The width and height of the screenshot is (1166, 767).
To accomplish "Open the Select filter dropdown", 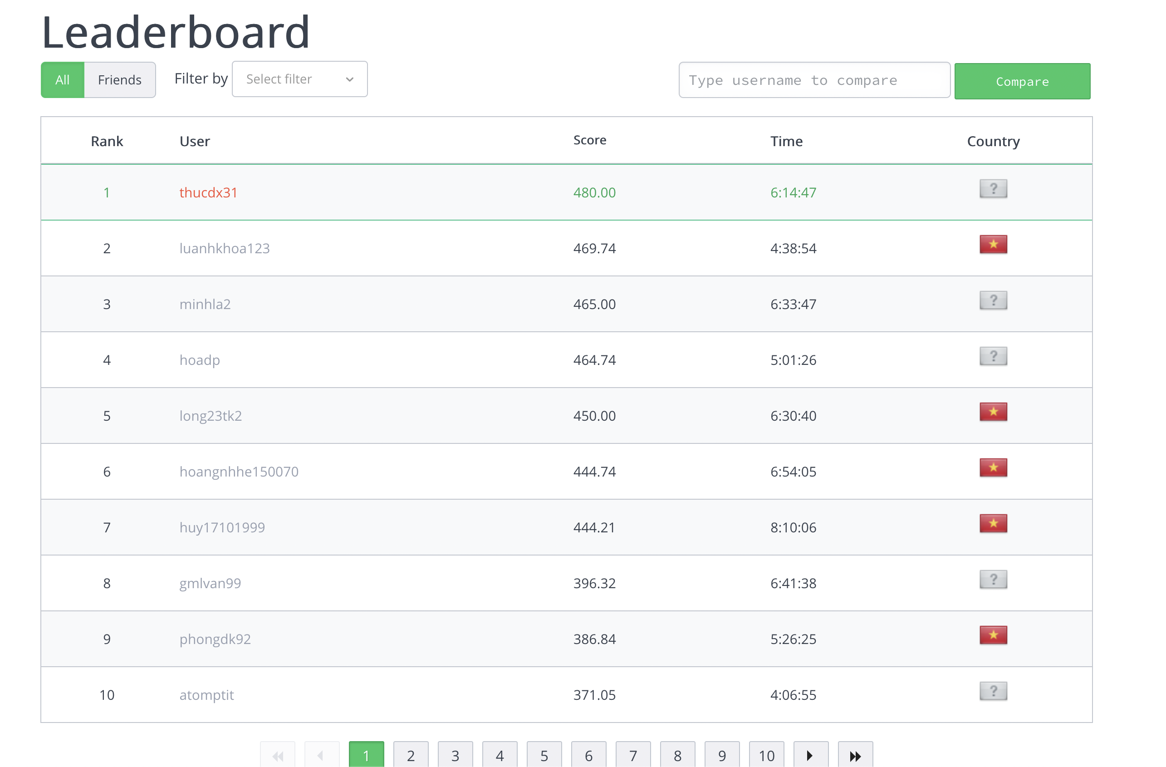I will pyautogui.click(x=299, y=79).
